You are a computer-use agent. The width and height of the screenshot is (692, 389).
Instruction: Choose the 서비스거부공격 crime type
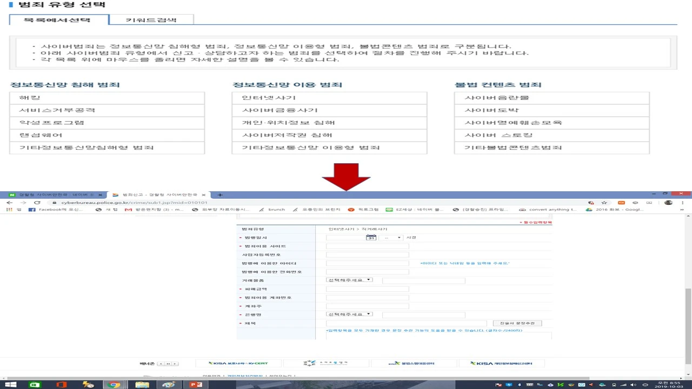(107, 110)
